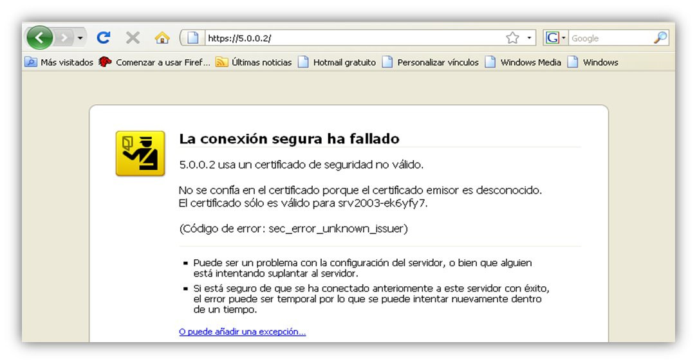
Task: Open the Google search engine selector
Action: click(x=563, y=38)
